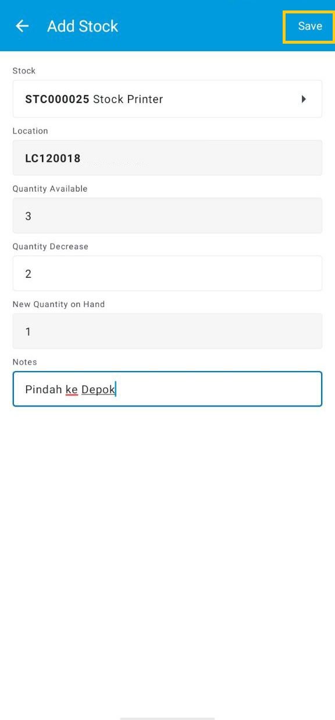Expand the Stock selection field
The image size is (335, 720).
tap(167, 99)
